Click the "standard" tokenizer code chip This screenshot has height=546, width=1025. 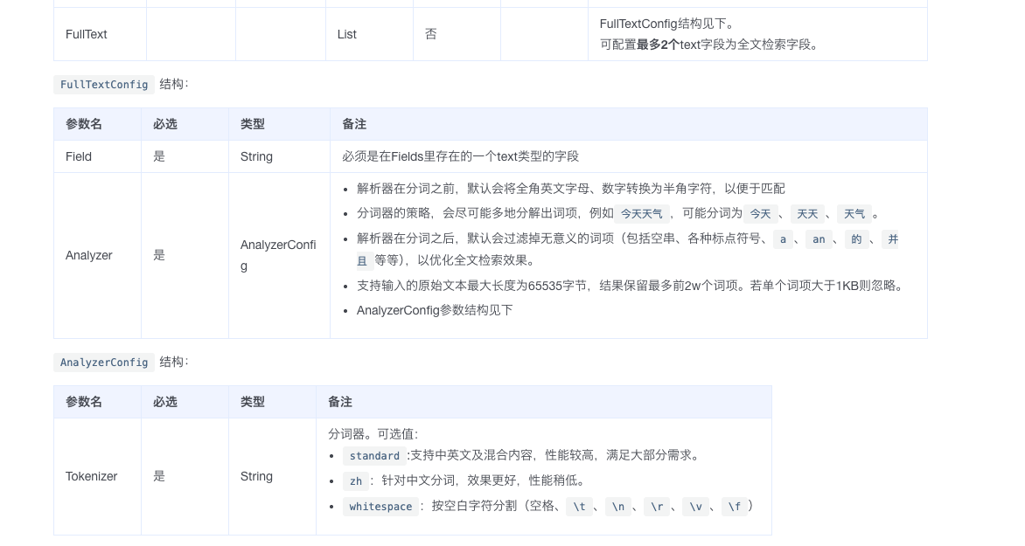pos(374,456)
